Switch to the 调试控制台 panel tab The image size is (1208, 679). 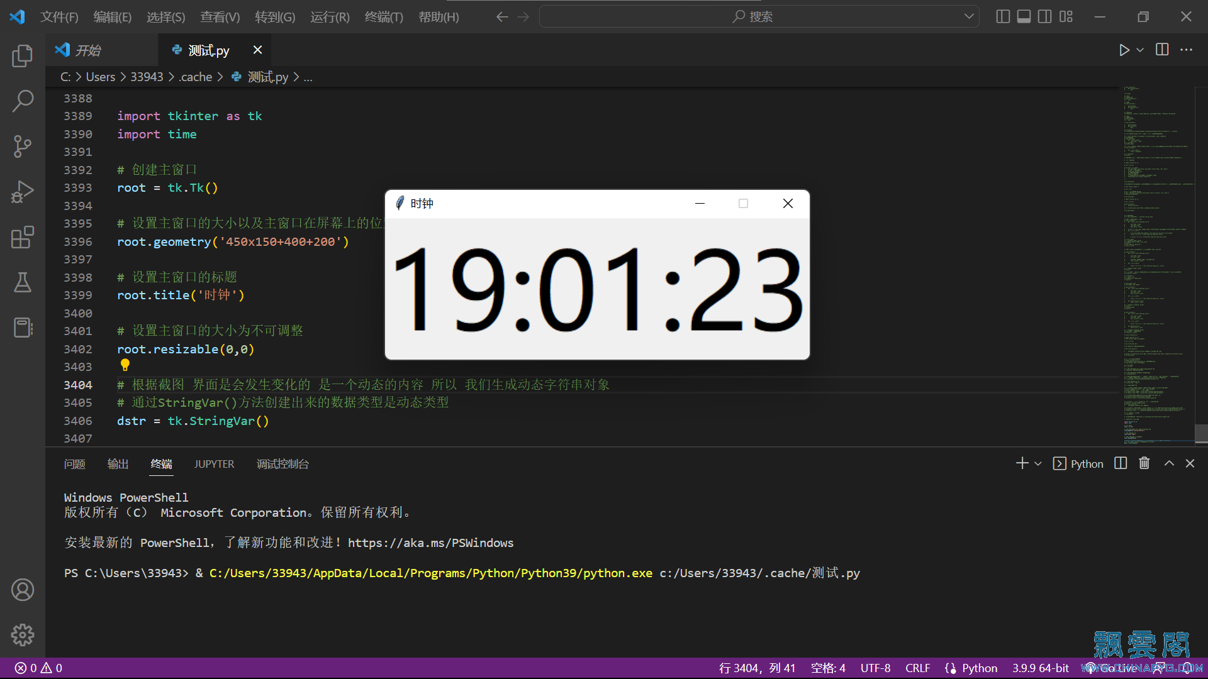[x=282, y=464]
